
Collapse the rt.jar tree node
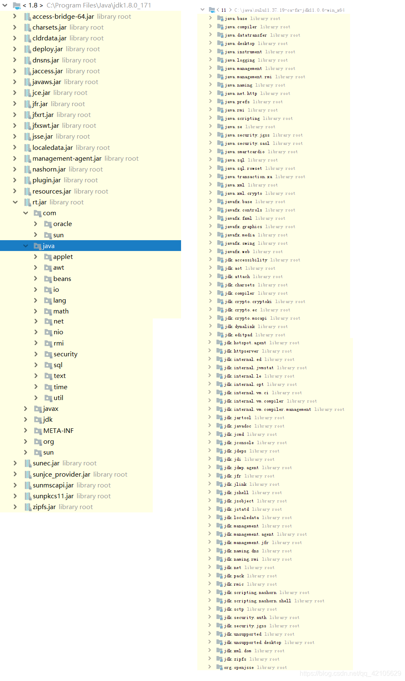(15, 202)
